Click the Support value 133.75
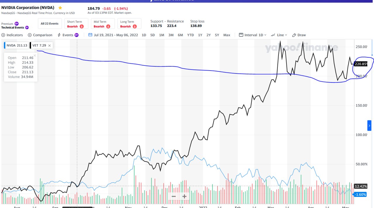This screenshot has height=208, width=374. point(156,26)
